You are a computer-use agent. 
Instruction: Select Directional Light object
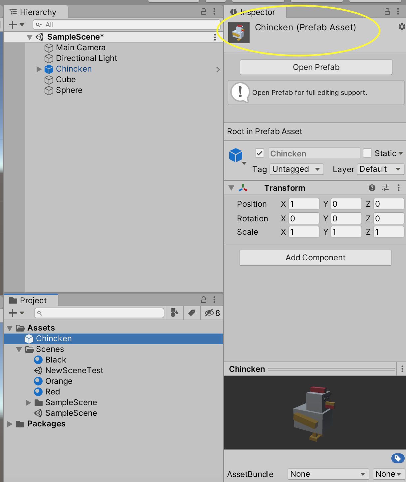click(87, 58)
